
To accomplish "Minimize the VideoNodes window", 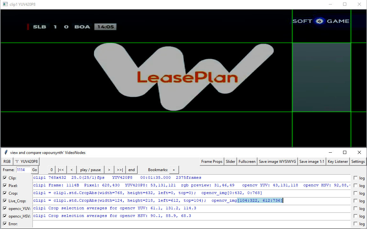I will pyautogui.click(x=330, y=152).
